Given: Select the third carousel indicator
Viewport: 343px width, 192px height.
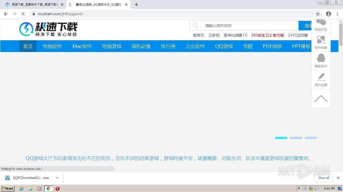Looking at the screenshot, I should pos(311,138).
